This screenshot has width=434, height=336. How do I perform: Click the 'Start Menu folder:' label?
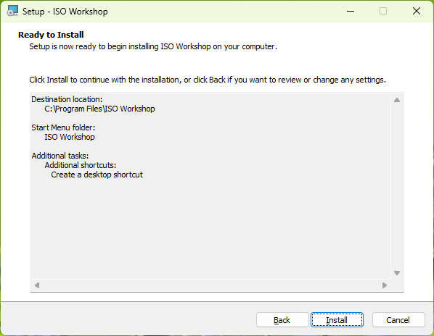click(63, 127)
